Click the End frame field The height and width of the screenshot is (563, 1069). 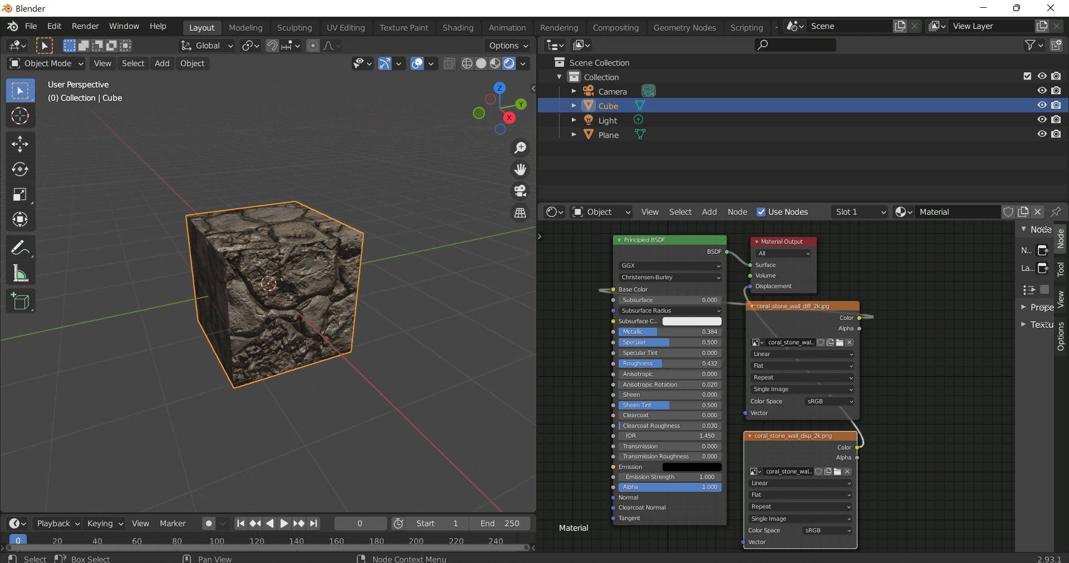point(499,524)
